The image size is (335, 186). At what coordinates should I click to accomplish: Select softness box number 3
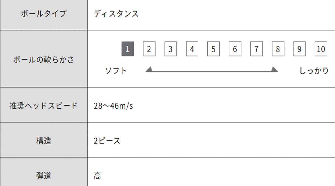(x=171, y=49)
